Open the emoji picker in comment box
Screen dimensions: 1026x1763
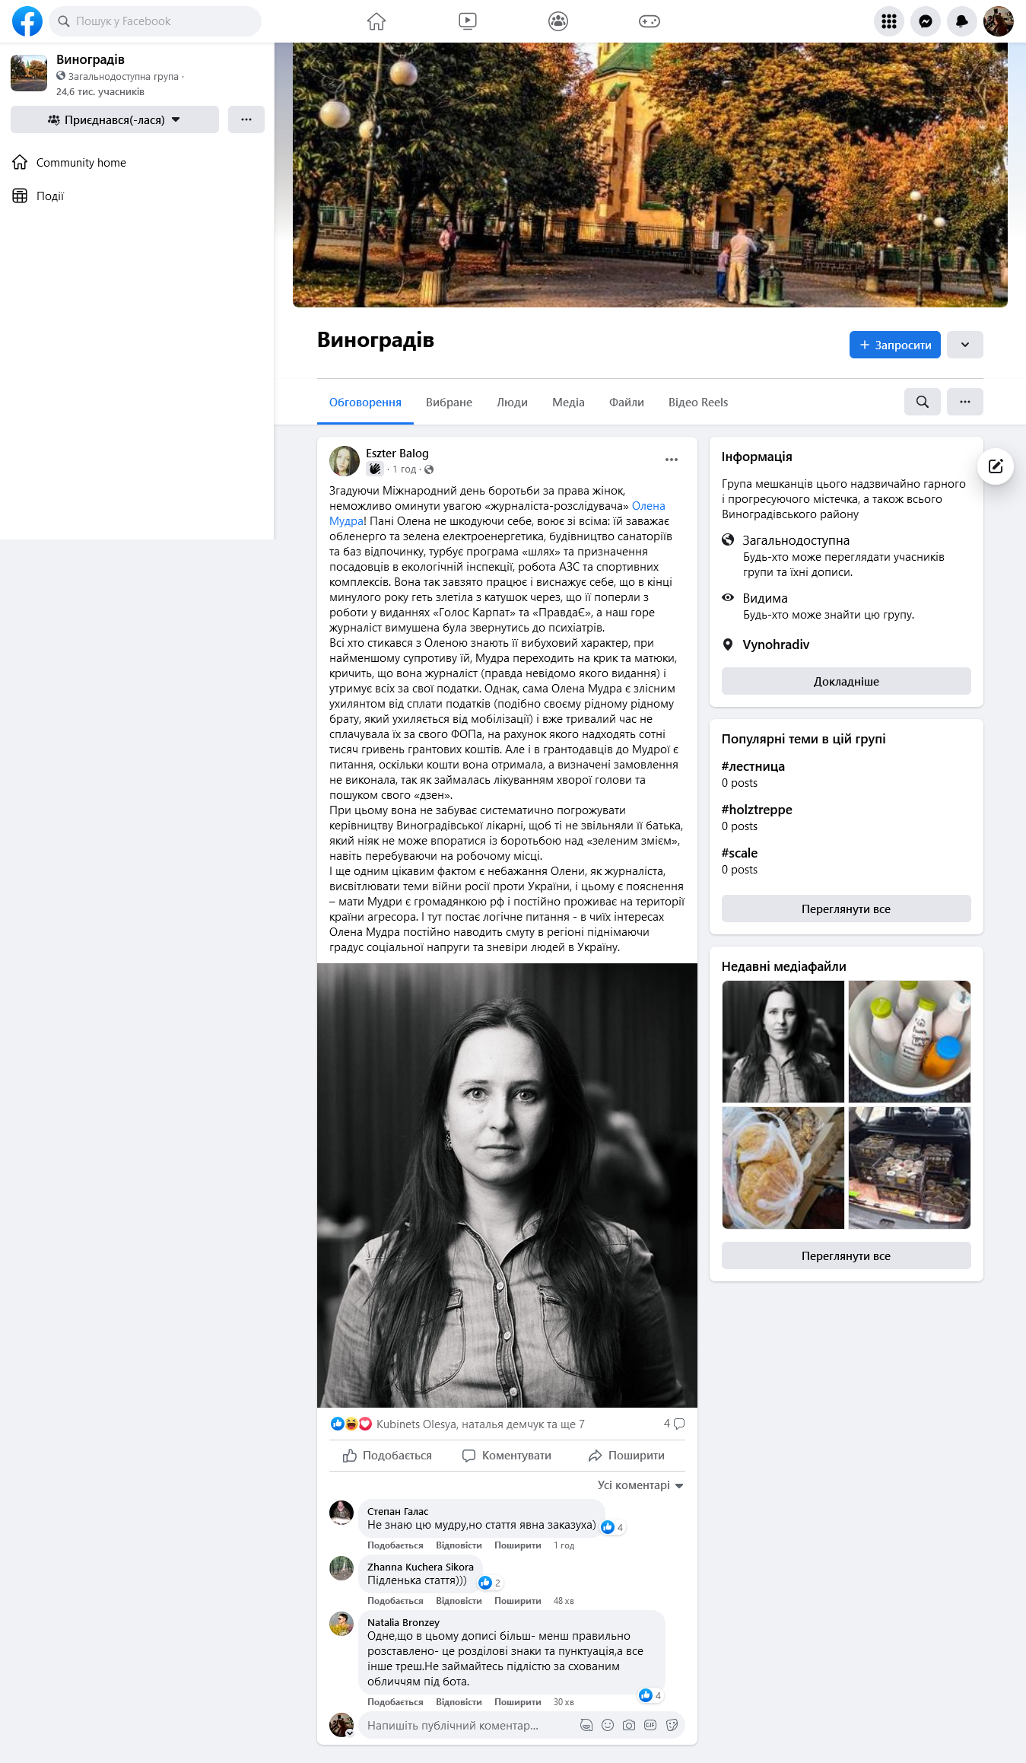(x=608, y=1725)
